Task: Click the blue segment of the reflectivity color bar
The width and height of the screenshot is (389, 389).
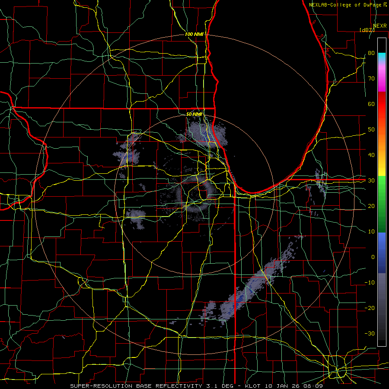Action: [x=382, y=252]
